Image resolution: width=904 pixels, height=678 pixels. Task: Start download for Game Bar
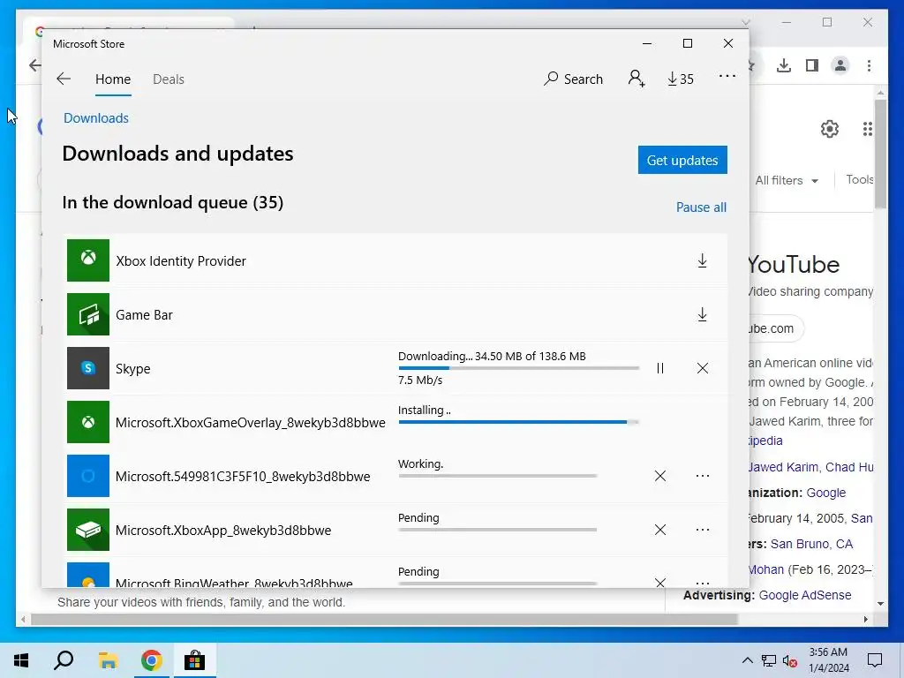pyautogui.click(x=702, y=314)
